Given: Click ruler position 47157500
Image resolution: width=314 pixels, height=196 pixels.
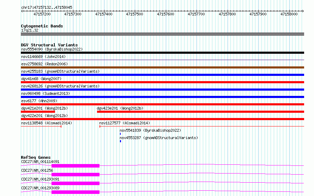Looking at the screenshot, I should pyautogui.click(x=134, y=14).
